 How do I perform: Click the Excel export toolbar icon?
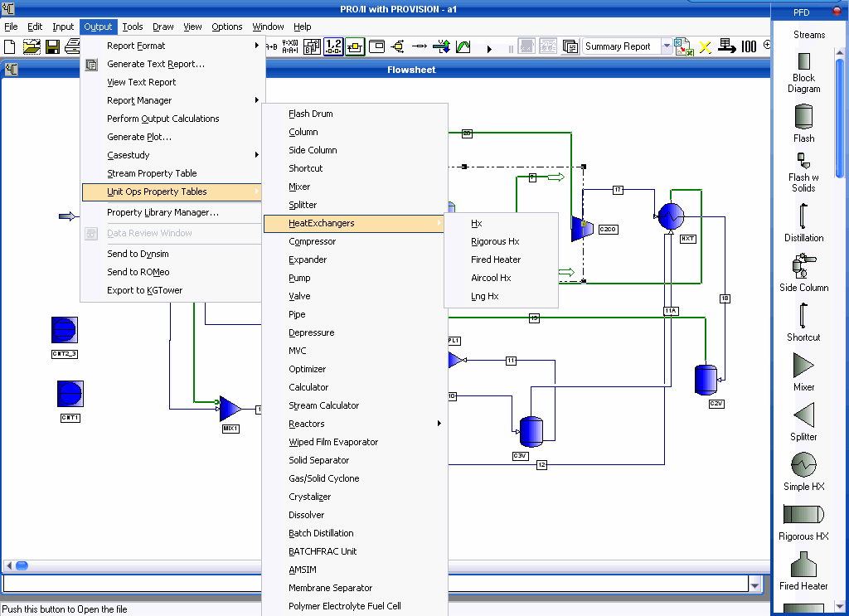[x=683, y=47]
